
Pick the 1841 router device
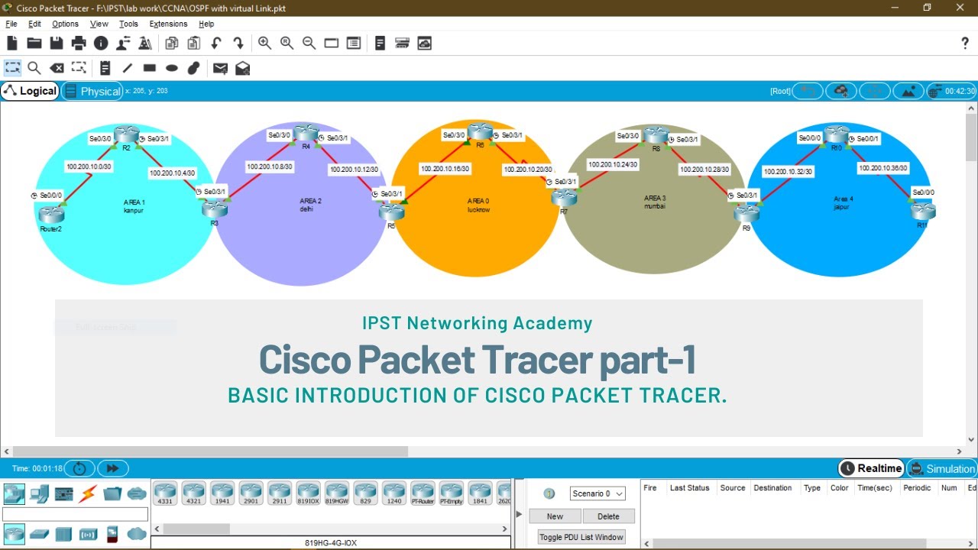(x=480, y=493)
